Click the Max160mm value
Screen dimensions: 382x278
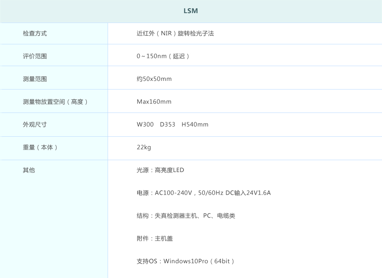tap(154, 102)
